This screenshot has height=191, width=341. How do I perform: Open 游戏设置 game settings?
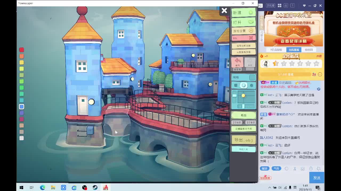[x=243, y=31]
